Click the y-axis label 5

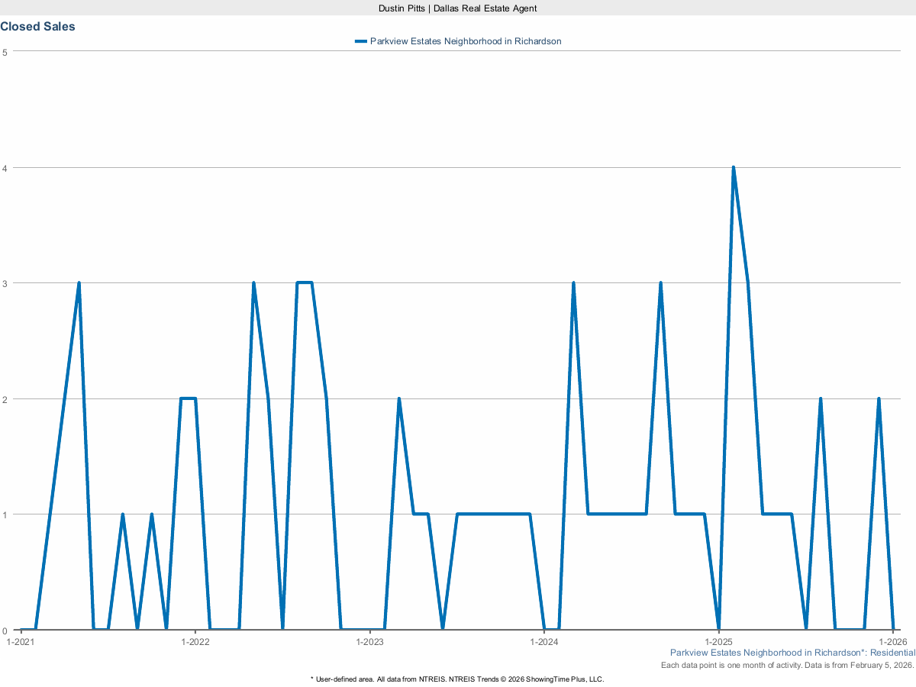tap(5, 52)
